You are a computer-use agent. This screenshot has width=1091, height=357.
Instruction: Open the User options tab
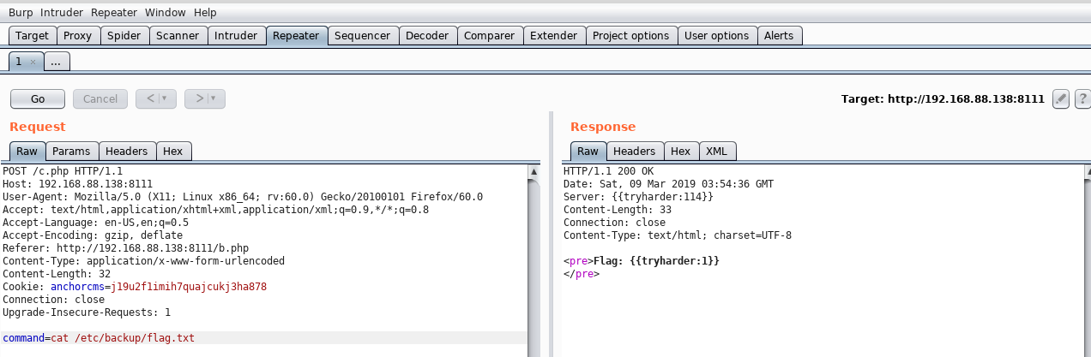coord(717,36)
